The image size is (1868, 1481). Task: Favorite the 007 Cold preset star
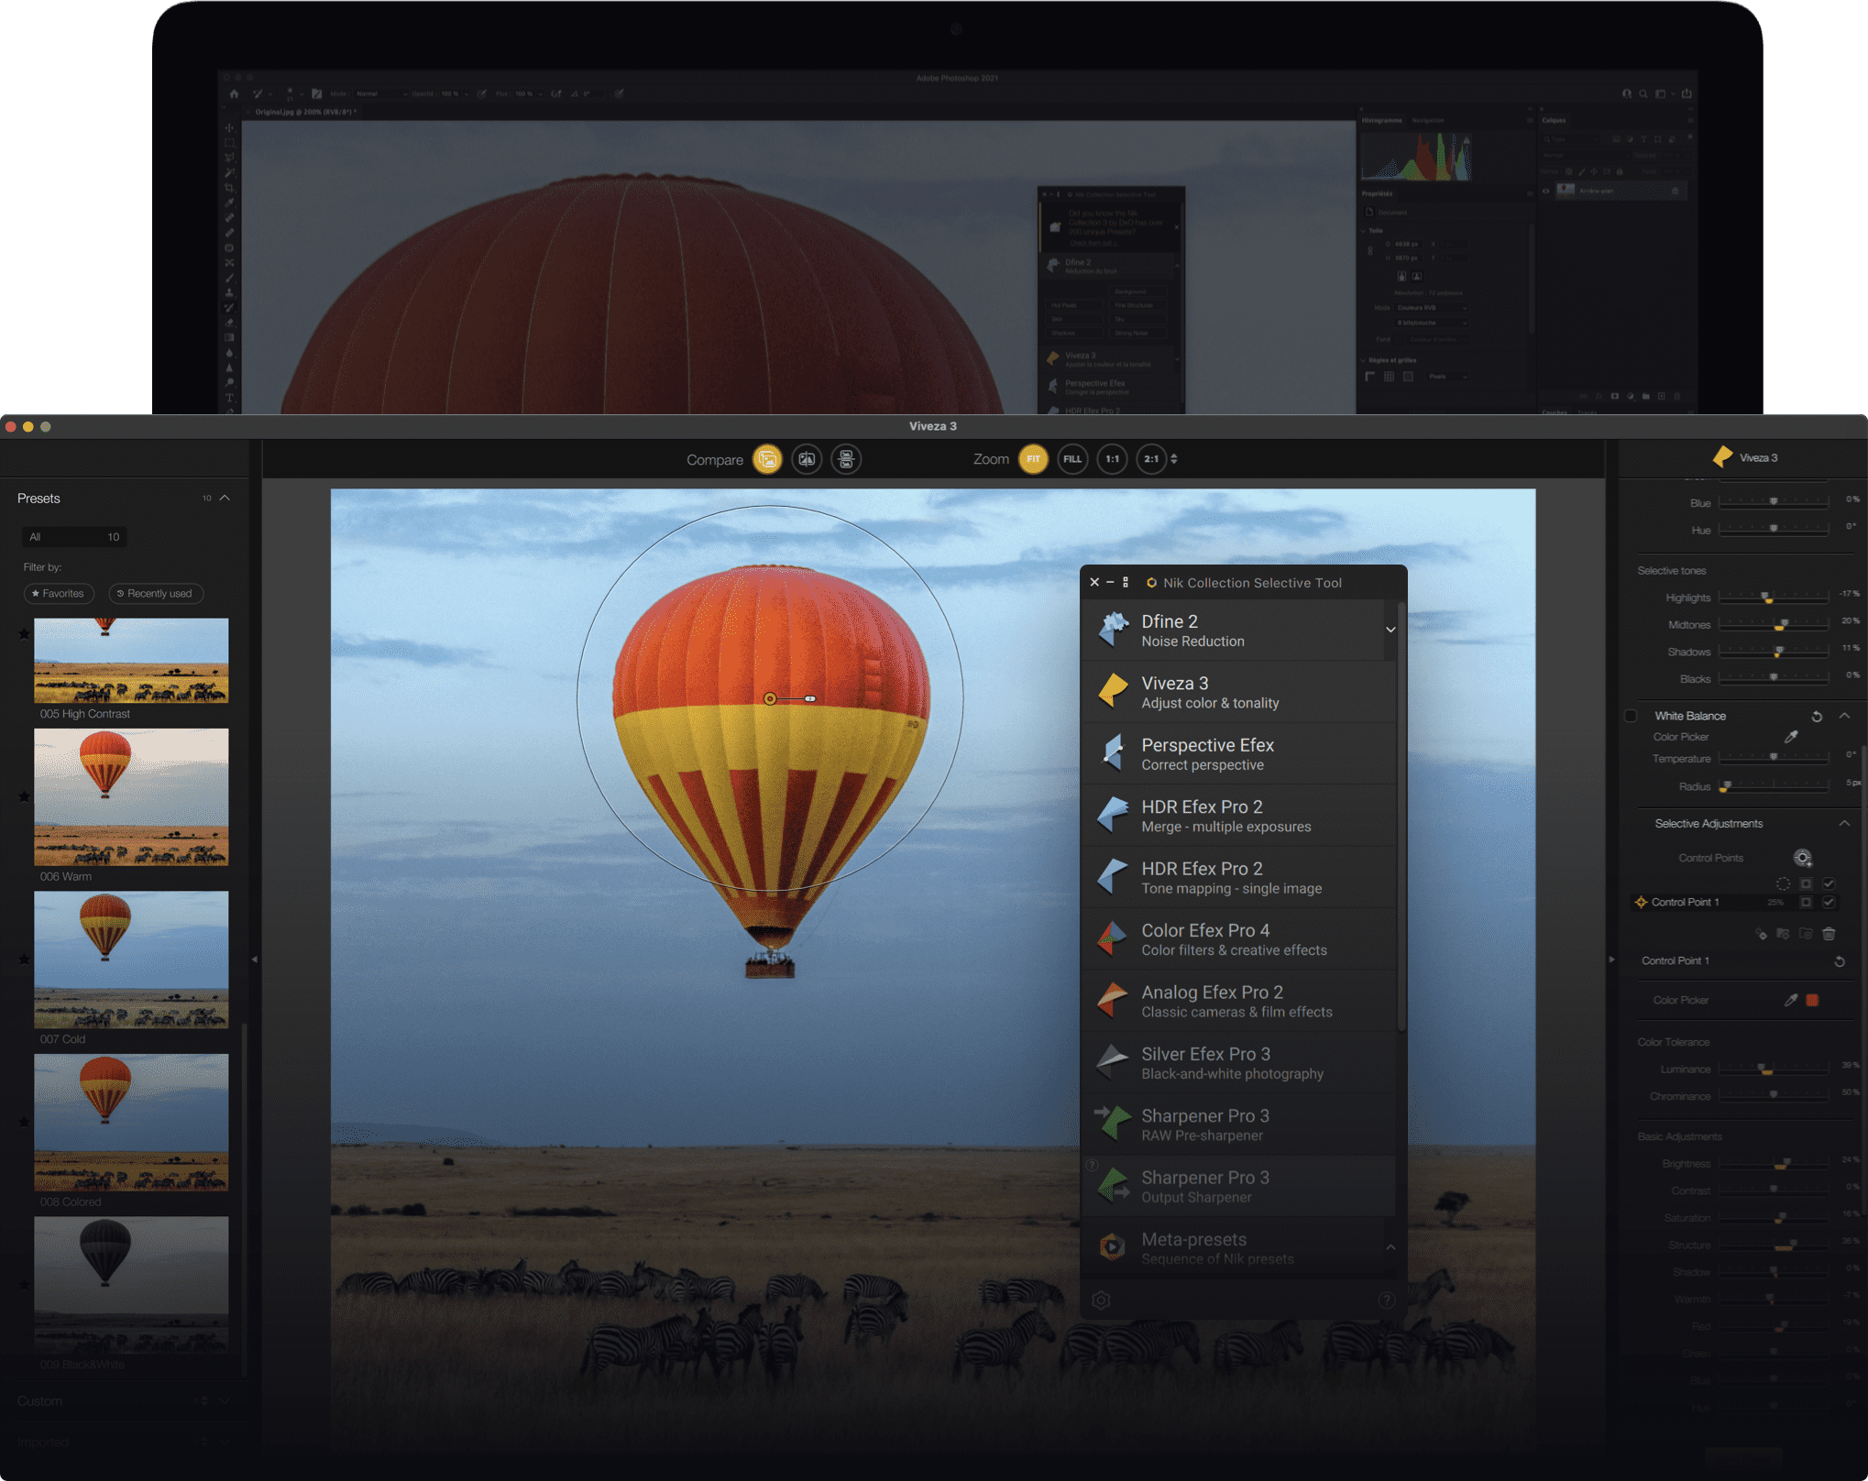(25, 960)
